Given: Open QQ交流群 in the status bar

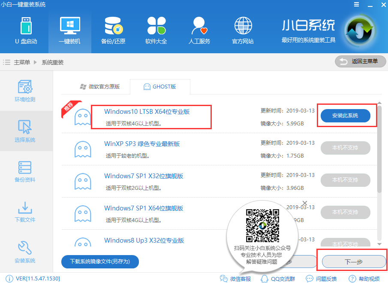Looking at the screenshot, I should 278,279.
